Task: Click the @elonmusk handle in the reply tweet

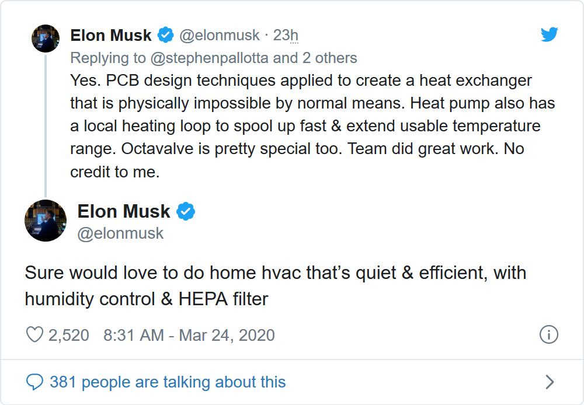Action: tap(219, 36)
